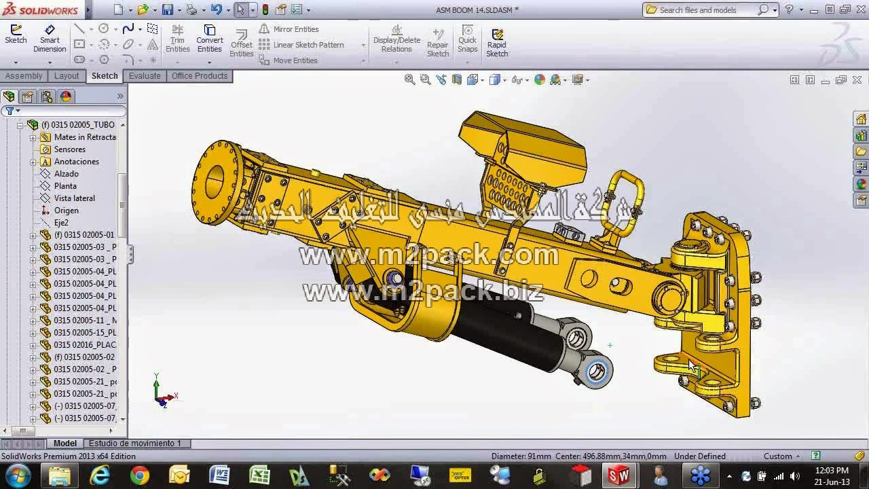
Task: Switch to the Assembly tab
Action: 24,76
